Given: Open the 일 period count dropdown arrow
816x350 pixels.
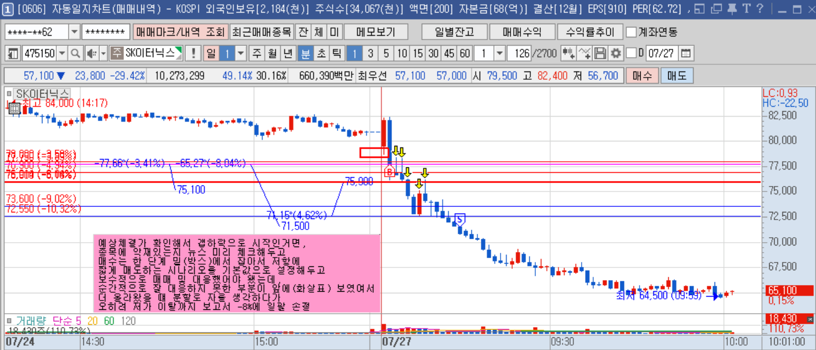Looking at the screenshot, I should [241, 53].
